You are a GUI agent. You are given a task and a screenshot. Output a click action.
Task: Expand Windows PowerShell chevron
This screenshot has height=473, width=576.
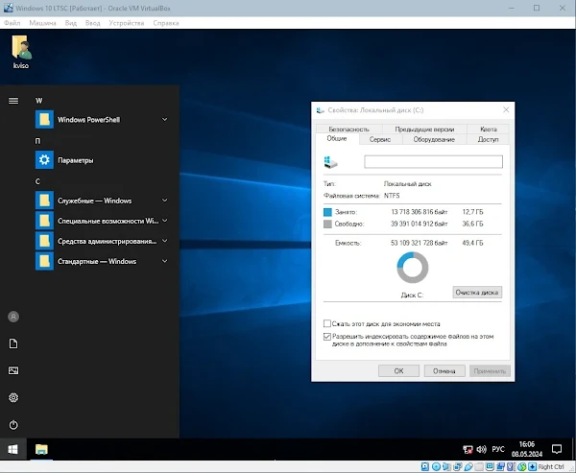(x=164, y=119)
